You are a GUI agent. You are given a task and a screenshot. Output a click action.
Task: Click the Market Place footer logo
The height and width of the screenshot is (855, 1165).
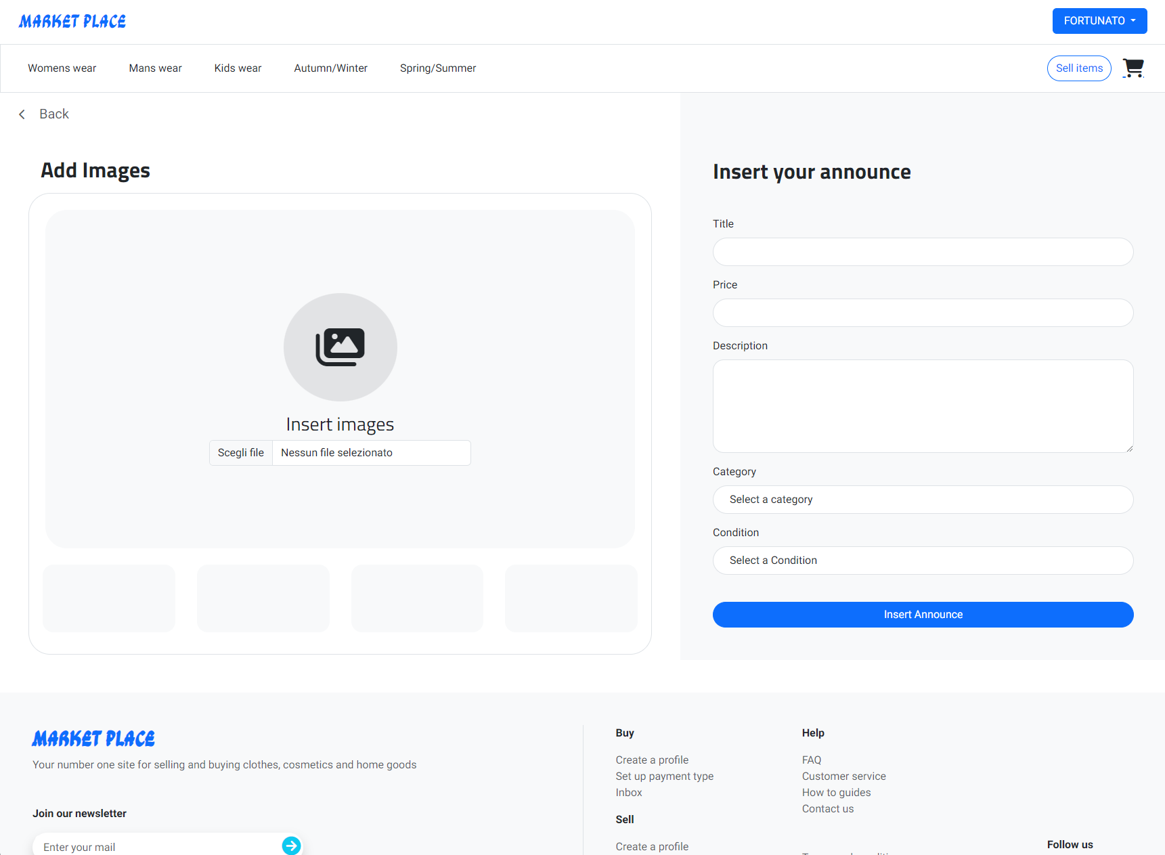[93, 739]
